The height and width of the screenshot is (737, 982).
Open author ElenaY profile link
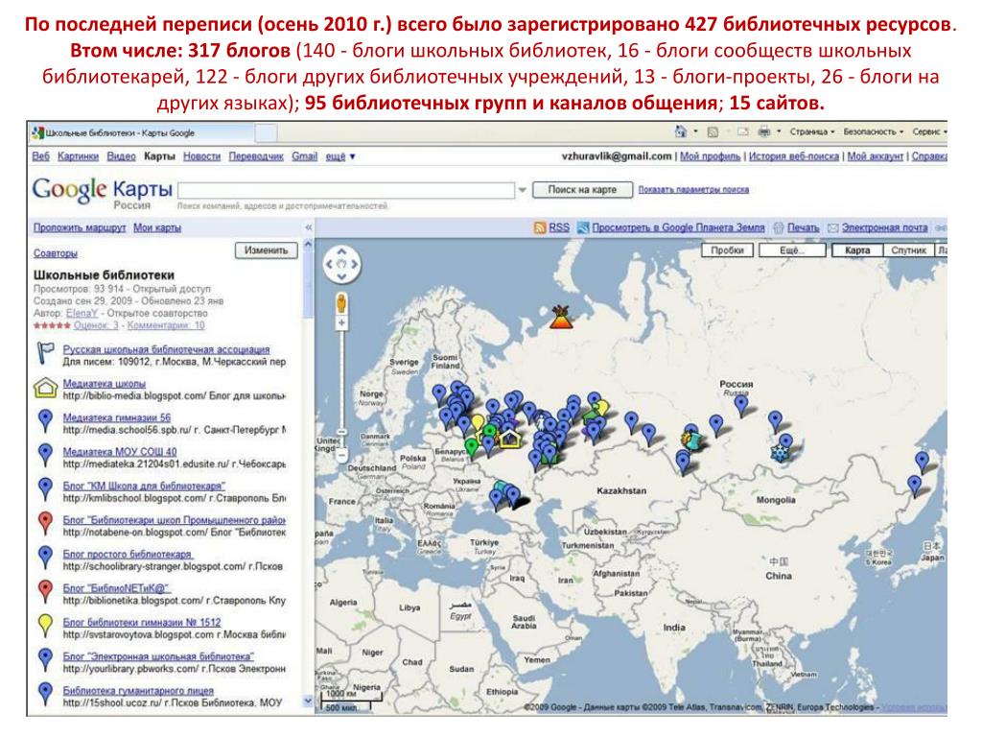point(82,314)
